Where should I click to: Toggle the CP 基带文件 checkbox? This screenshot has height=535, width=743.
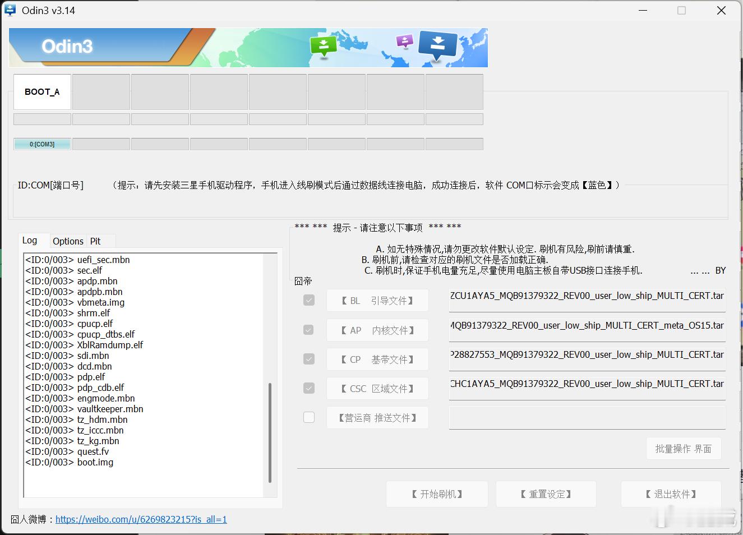pos(309,359)
